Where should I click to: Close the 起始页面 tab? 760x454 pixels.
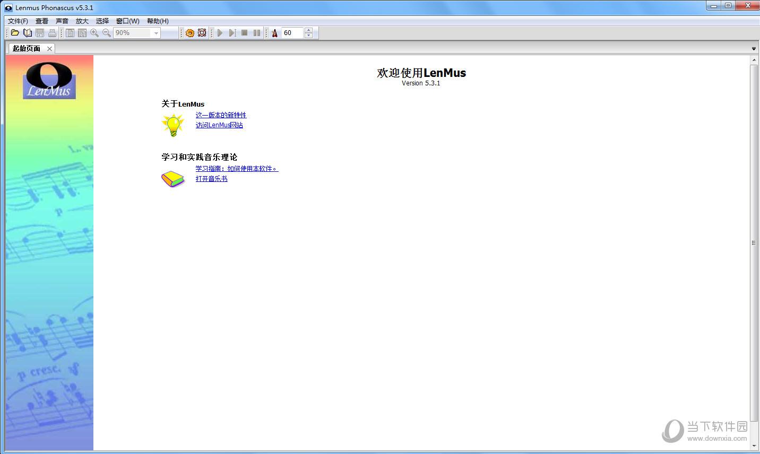click(x=49, y=48)
